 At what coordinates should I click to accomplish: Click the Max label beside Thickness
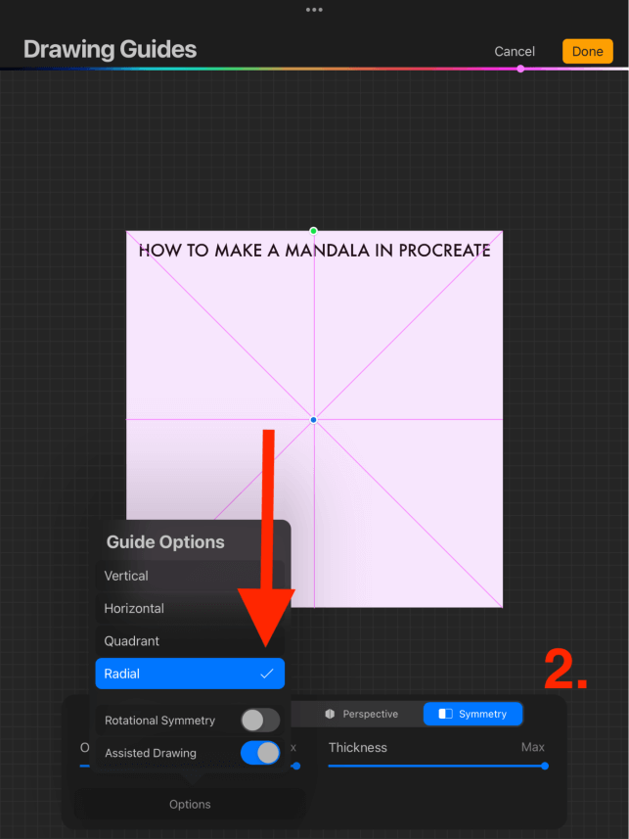[x=533, y=747]
